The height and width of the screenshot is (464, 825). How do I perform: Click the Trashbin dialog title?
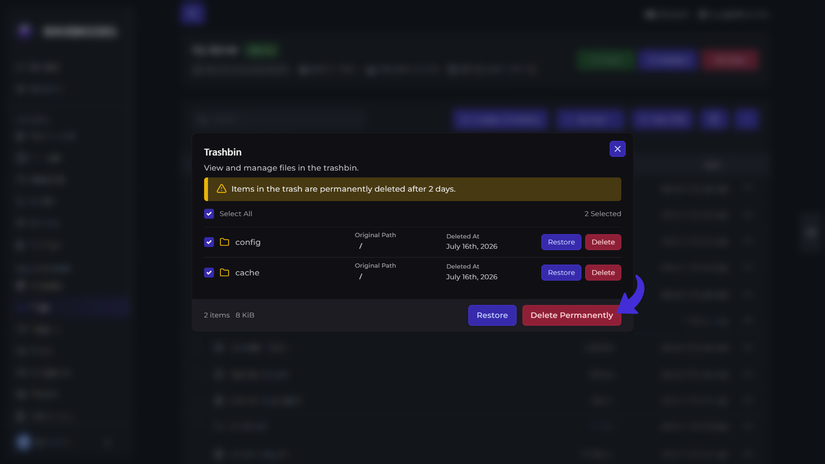click(x=223, y=152)
